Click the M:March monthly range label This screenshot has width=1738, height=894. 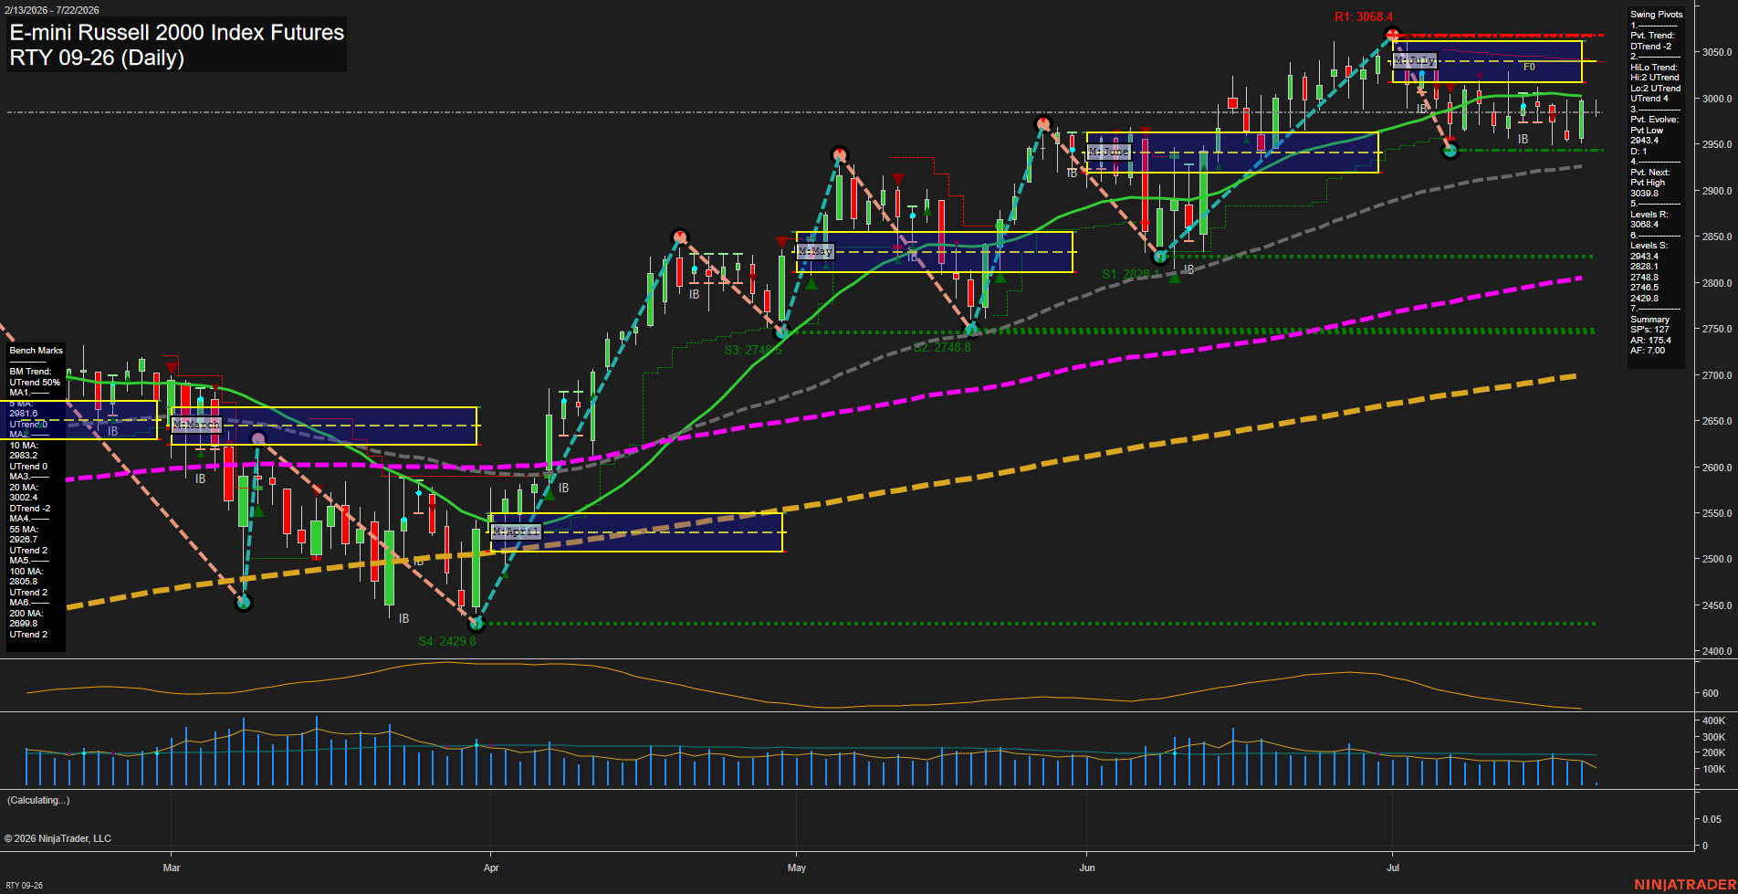(x=197, y=425)
